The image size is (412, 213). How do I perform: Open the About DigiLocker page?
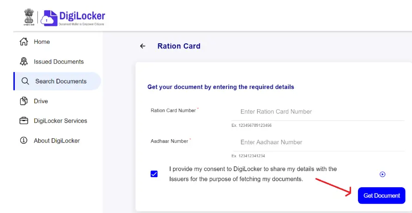coord(57,141)
